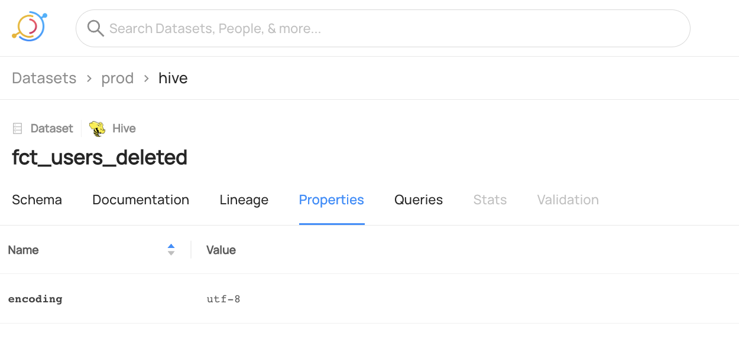Sort the Name column ascending
Image resolution: width=739 pixels, height=359 pixels.
(171, 247)
